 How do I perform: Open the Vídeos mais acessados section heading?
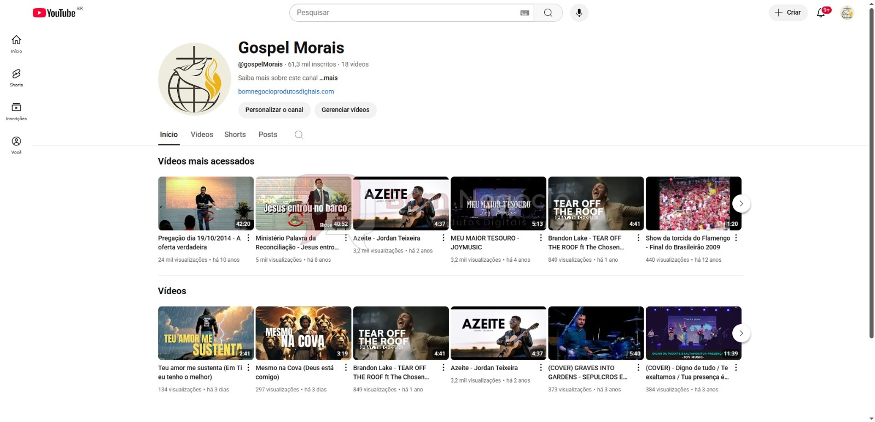tap(206, 161)
